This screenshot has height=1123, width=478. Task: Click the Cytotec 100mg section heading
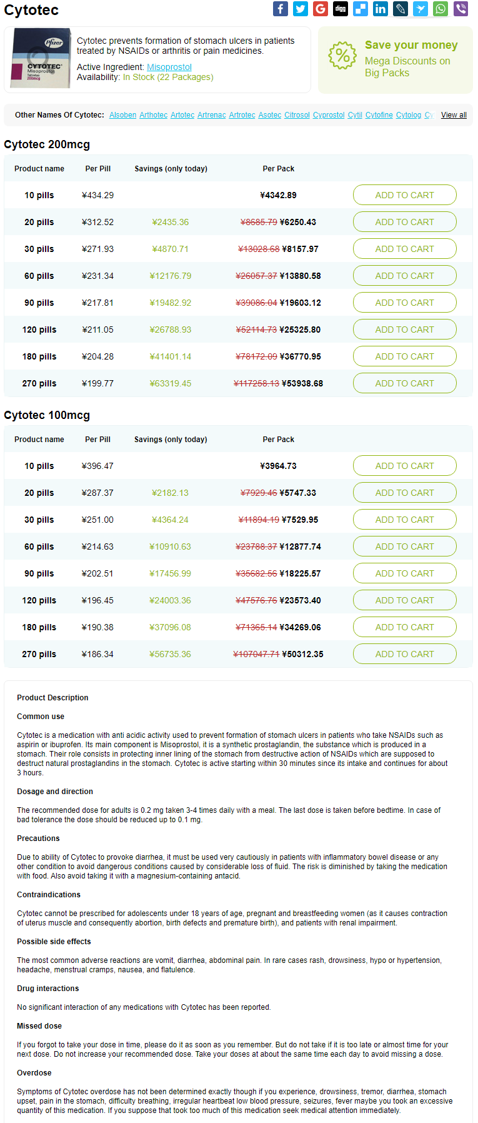(x=47, y=415)
